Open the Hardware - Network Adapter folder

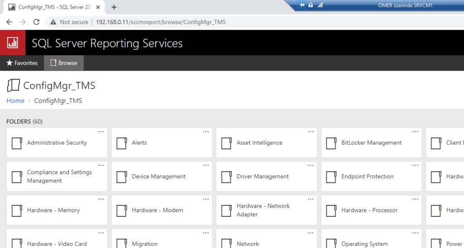266,210
